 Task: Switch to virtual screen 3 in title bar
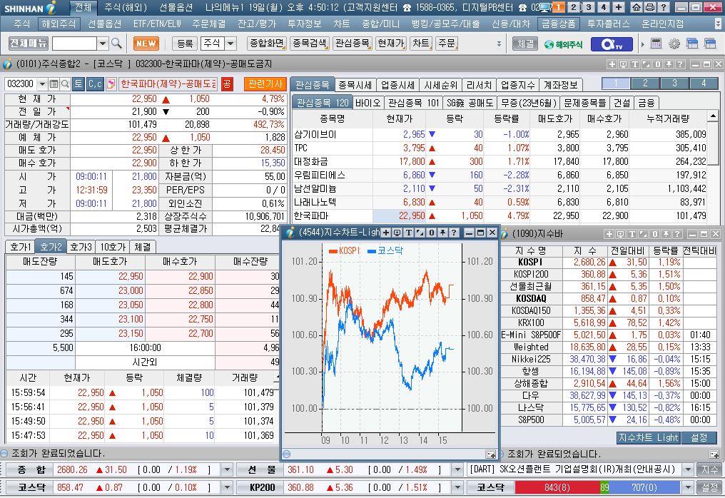(x=589, y=7)
